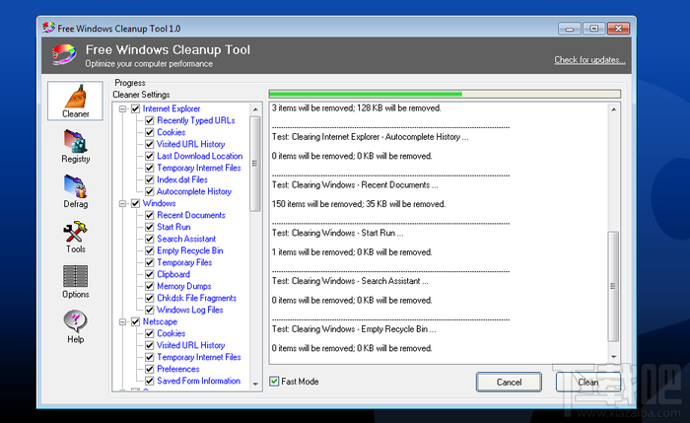
Task: Select Temporary Internet Files under Internet Explorer
Action: point(199,169)
